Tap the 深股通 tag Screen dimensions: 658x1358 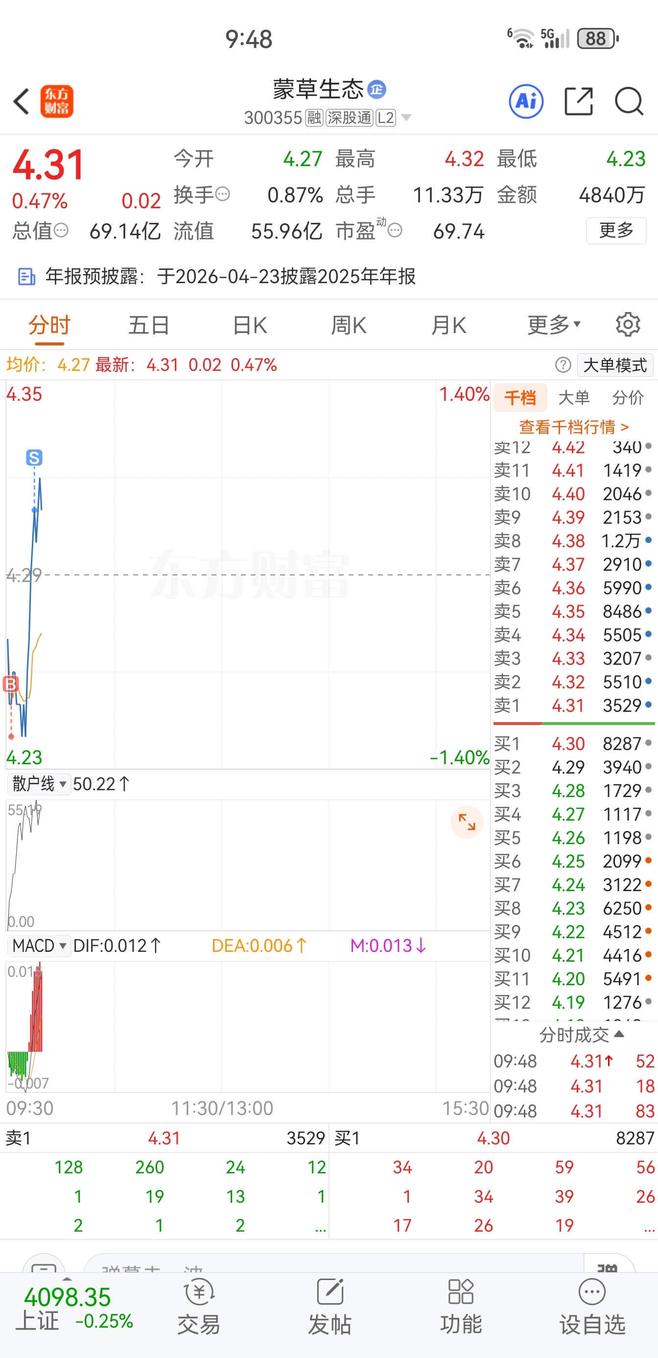pyautogui.click(x=350, y=118)
